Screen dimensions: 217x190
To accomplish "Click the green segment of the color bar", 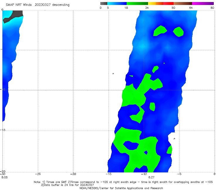I will pos(137,4).
